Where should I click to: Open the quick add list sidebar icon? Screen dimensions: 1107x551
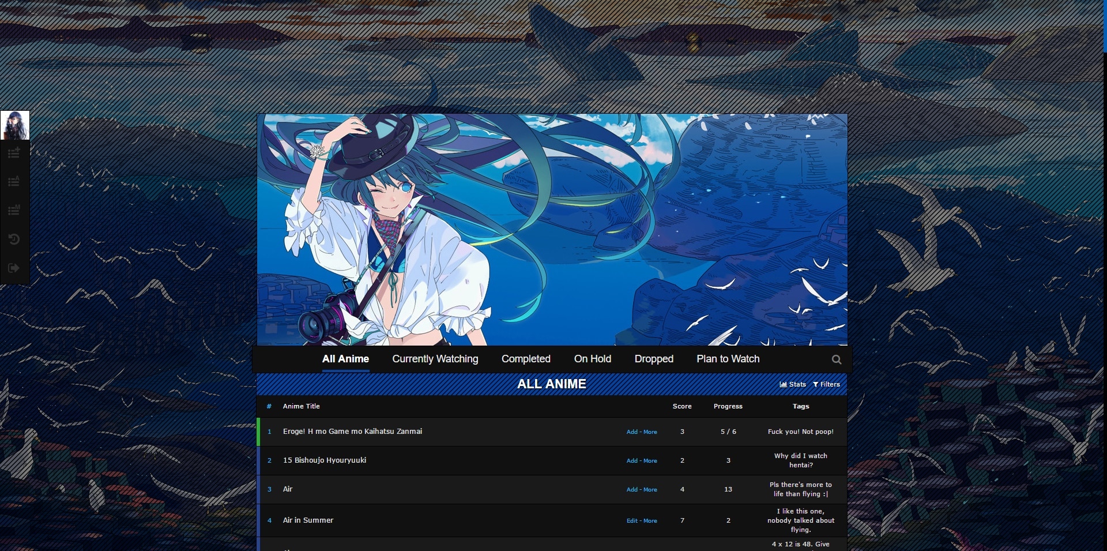[x=14, y=153]
